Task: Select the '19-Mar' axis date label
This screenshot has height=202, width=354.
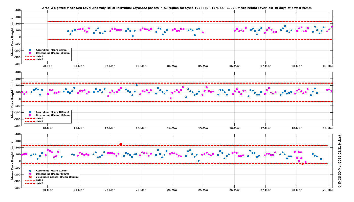Action: point(328,128)
